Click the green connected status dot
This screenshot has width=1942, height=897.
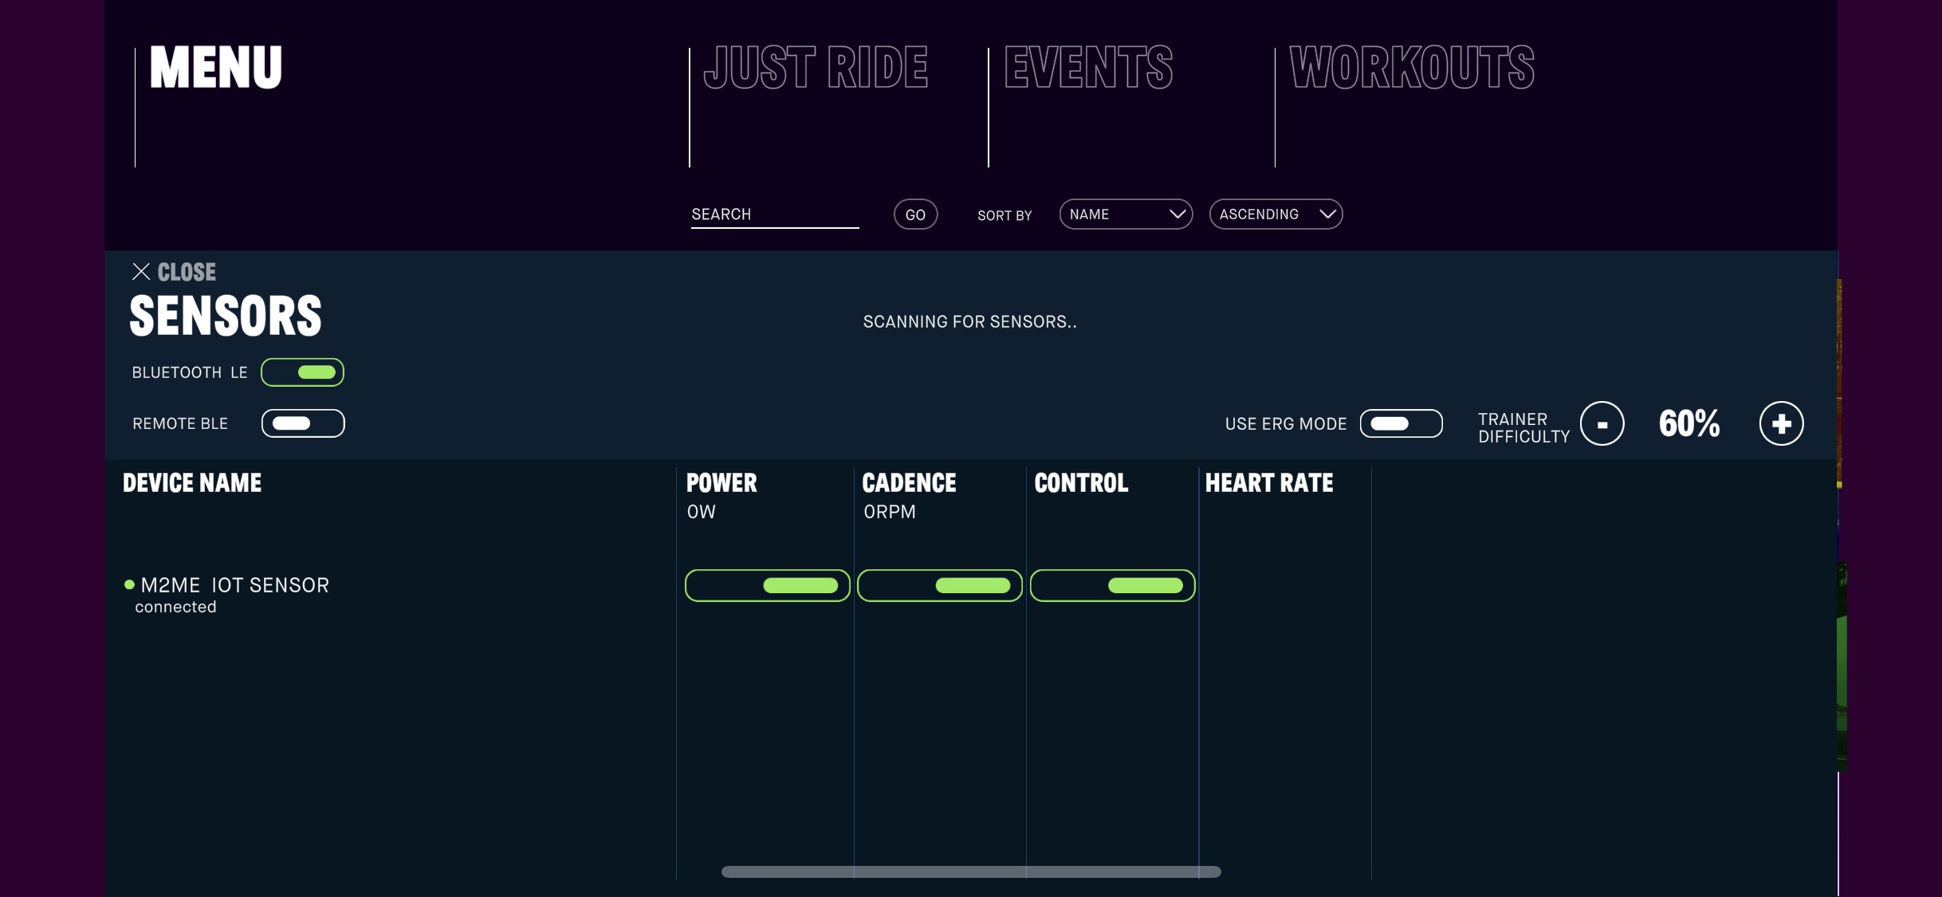(x=129, y=584)
